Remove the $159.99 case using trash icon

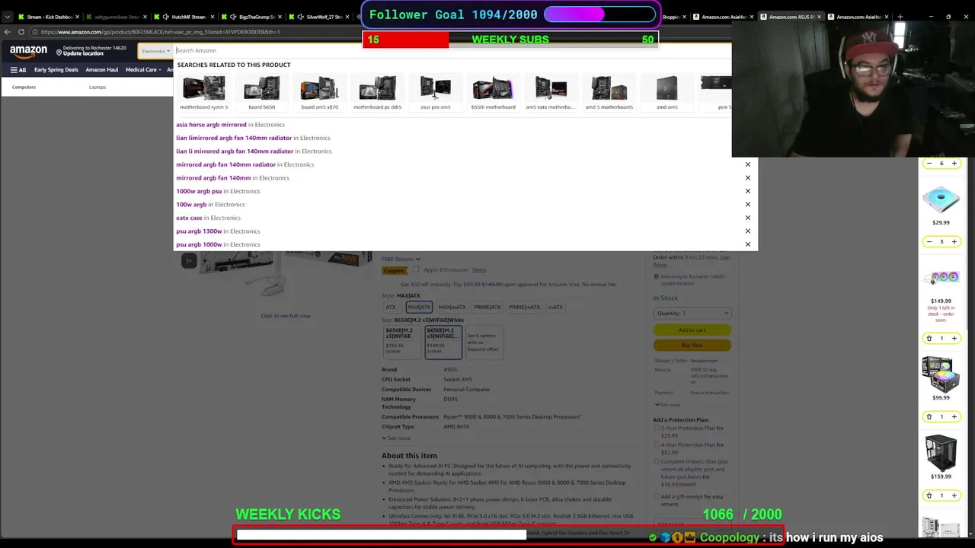929,495
